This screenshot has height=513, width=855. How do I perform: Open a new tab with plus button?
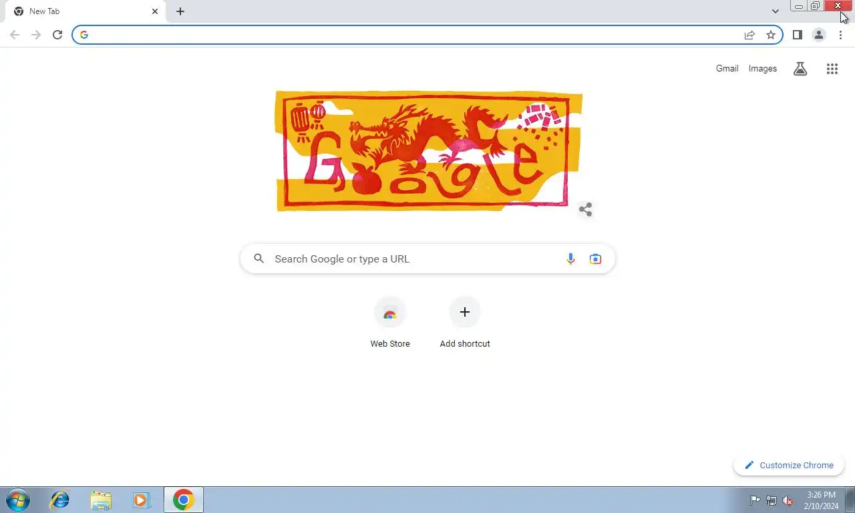(x=180, y=11)
